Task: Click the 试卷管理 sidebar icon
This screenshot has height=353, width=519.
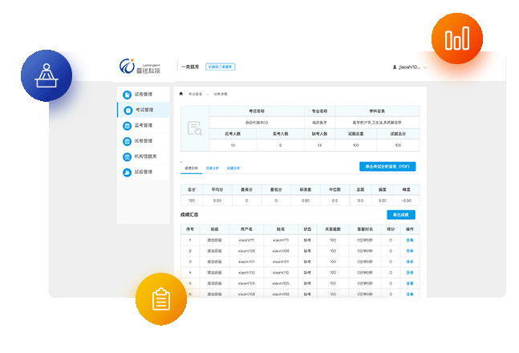Action: coord(127,95)
